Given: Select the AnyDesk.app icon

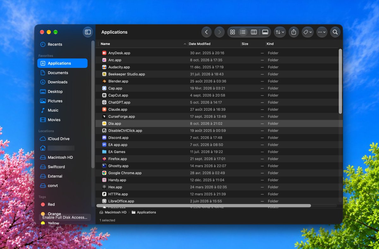Looking at the screenshot, I should tap(104, 53).
